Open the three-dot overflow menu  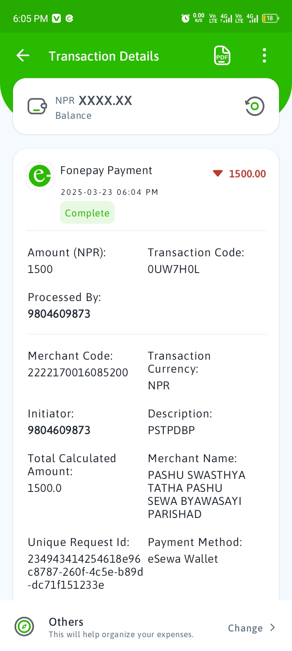point(264,55)
